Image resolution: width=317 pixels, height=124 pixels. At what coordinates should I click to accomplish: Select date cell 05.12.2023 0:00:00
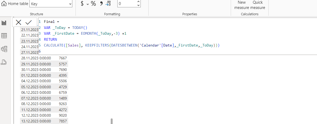click(36, 87)
